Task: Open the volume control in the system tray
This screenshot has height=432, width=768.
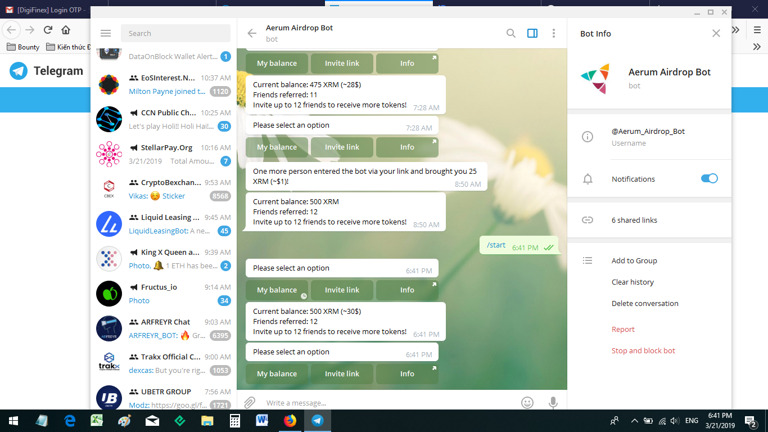Action: (675, 421)
